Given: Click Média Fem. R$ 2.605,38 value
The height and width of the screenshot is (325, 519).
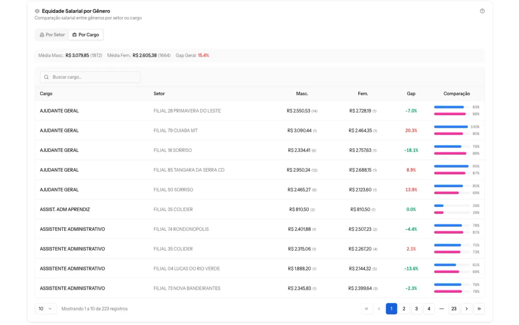Looking at the screenshot, I should [145, 55].
